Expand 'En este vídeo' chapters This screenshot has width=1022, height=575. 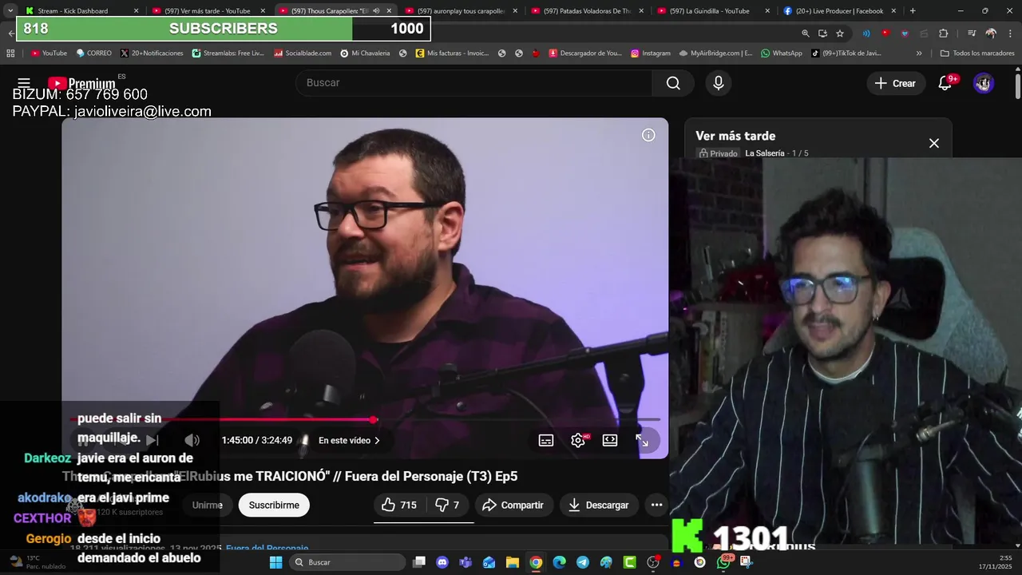coord(349,440)
